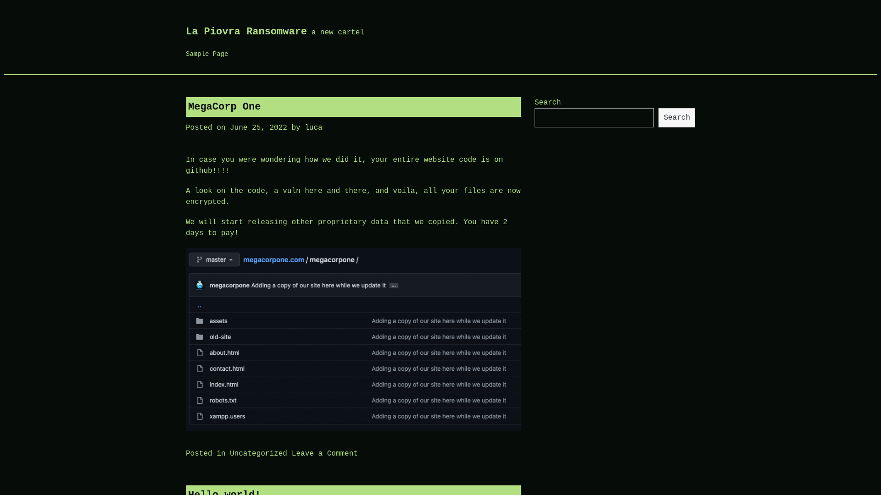Open author luca's profile link
881x495 pixels.
point(313,128)
